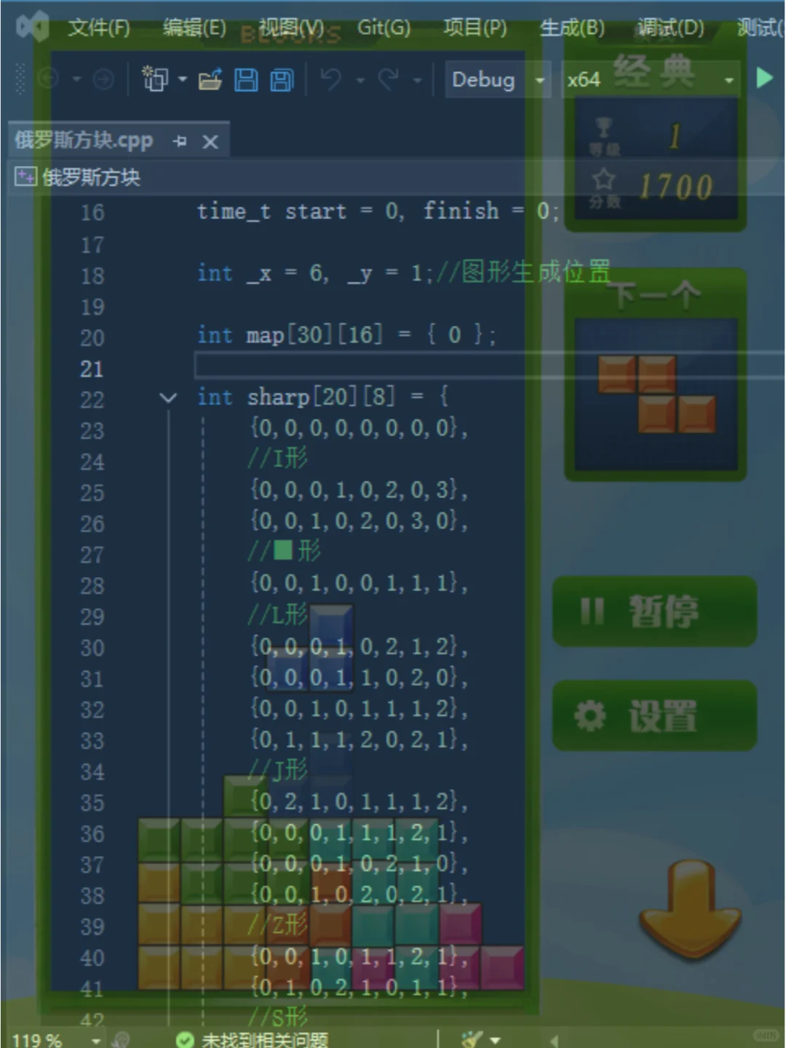The image size is (786, 1048).
Task: Click the save file icon
Action: point(246,79)
